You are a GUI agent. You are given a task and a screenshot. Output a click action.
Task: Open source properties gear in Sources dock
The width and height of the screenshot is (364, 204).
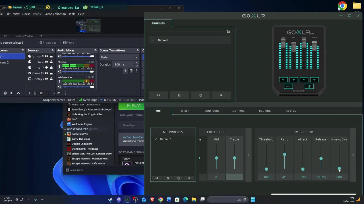pos(41,93)
